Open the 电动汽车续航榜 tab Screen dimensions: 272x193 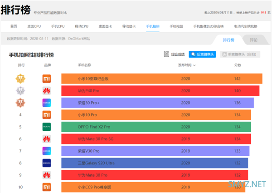(245, 26)
